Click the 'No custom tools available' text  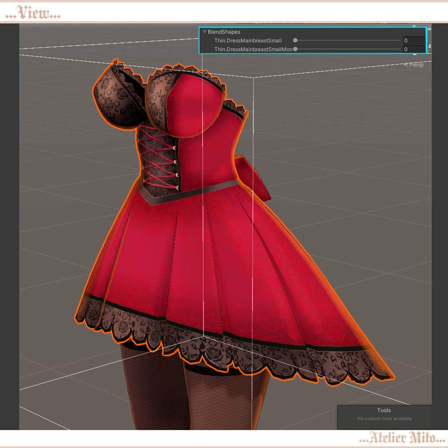[384, 418]
